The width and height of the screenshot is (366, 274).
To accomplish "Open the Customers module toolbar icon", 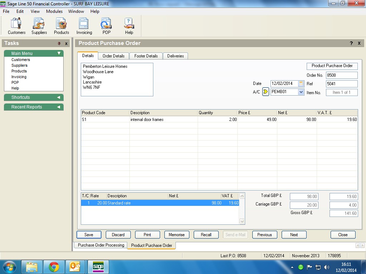I will click(16, 26).
